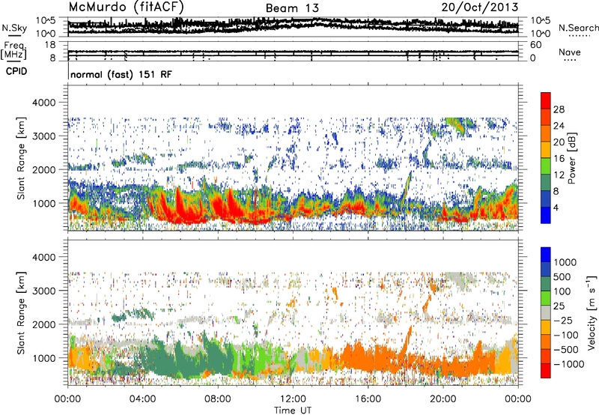Screen dimensions: 599x415
Task: Click the "18" frequency axis tick label
Action: pyautogui.click(x=50, y=45)
